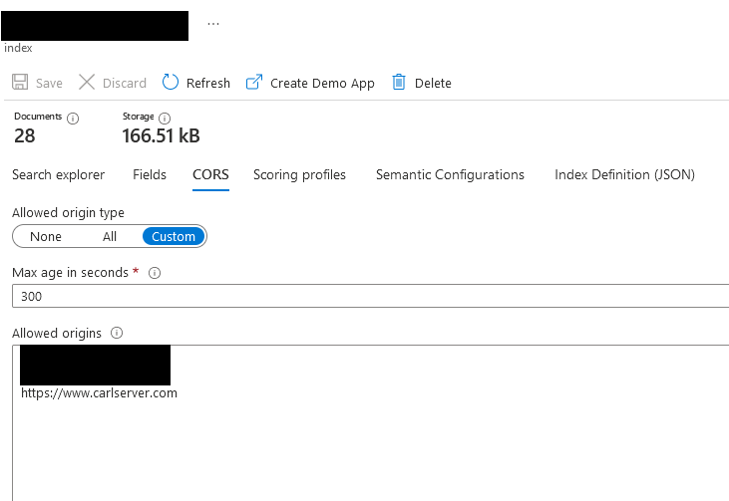This screenshot has height=501, width=729.
Task: Select Custom allowed origin type
Action: click(174, 236)
